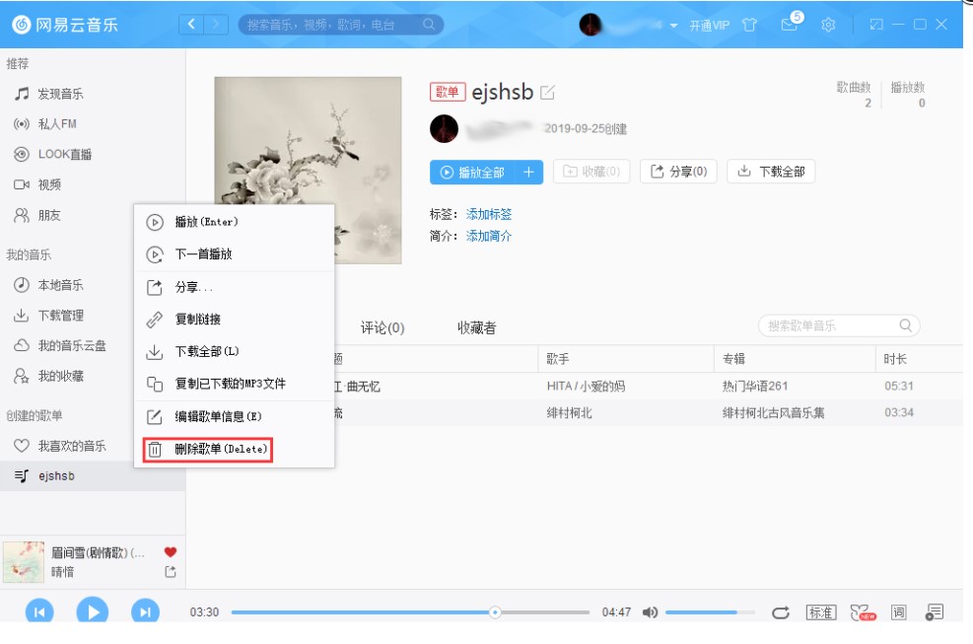Toggle the loop playback mode icon
This screenshot has width=973, height=644.
pyautogui.click(x=780, y=611)
